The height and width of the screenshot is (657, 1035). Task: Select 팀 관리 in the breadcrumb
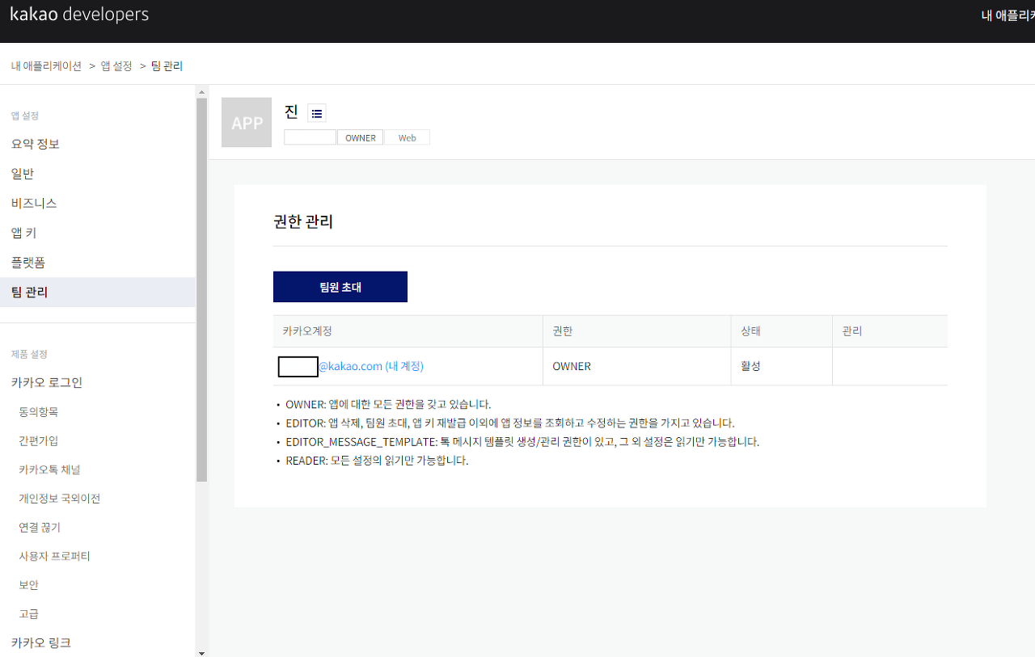pos(167,66)
